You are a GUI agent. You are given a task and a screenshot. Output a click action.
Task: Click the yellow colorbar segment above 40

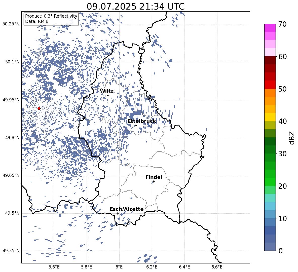click(270, 117)
